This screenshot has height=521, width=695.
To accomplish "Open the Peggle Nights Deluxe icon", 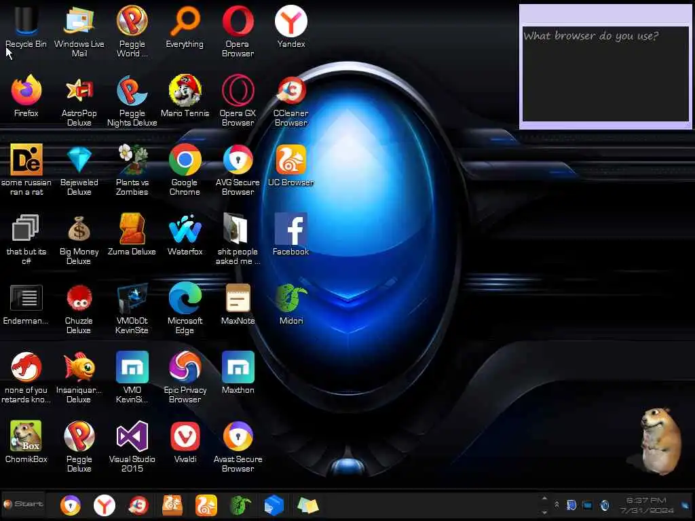I will (x=132, y=100).
